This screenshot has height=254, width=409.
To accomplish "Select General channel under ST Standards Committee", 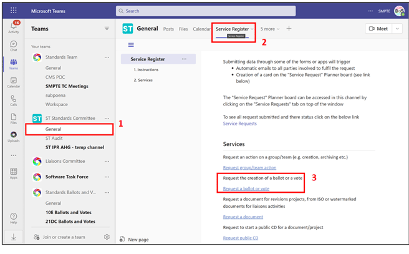I will point(54,129).
